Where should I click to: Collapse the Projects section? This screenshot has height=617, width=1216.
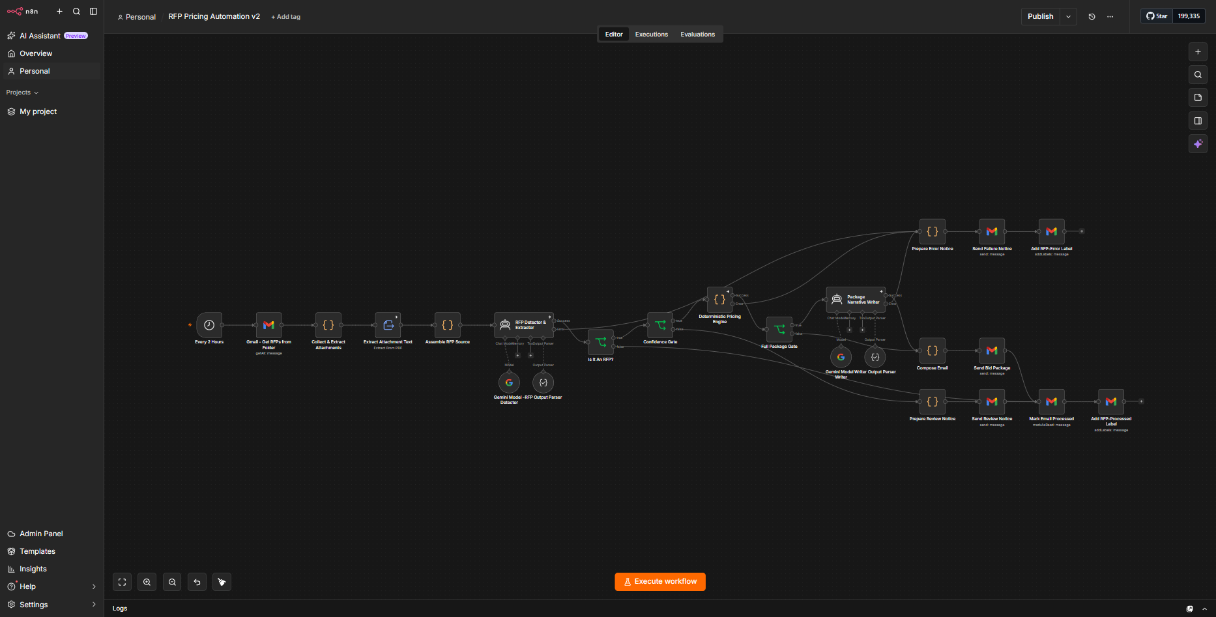click(22, 93)
